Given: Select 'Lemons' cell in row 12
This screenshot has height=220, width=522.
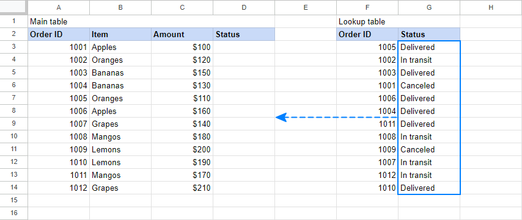Looking at the screenshot, I should (x=120, y=162).
